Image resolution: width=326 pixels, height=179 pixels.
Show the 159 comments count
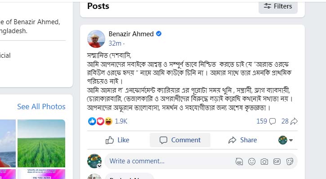tap(266, 121)
